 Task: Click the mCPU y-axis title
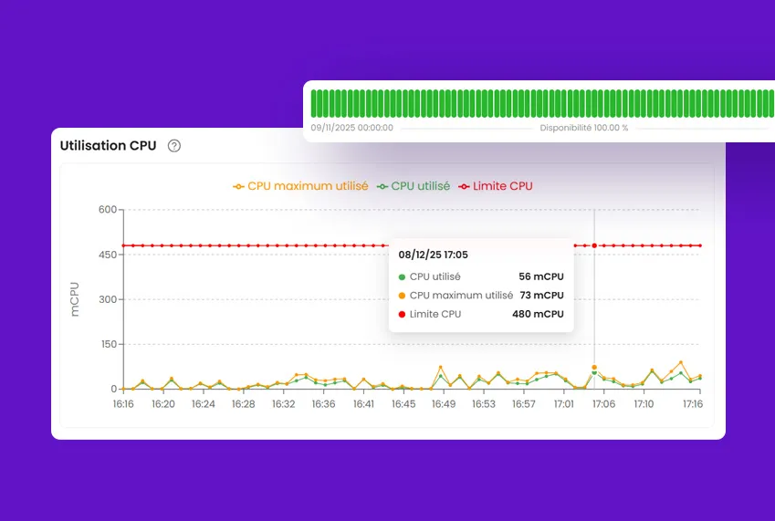point(74,299)
